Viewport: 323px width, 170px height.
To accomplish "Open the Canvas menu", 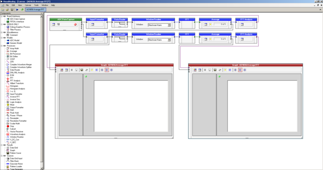I will (x=28, y=5).
